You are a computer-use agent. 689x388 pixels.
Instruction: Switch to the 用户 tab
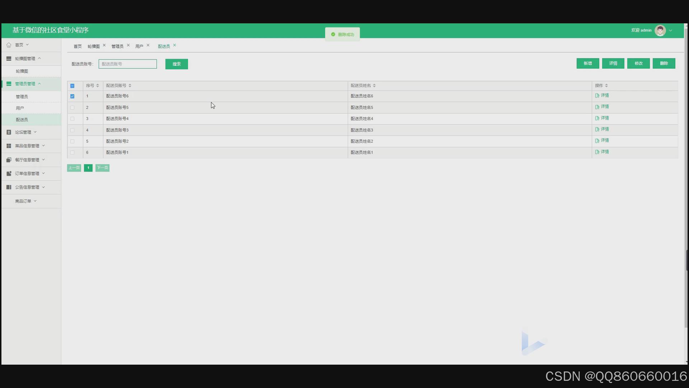[x=139, y=46]
